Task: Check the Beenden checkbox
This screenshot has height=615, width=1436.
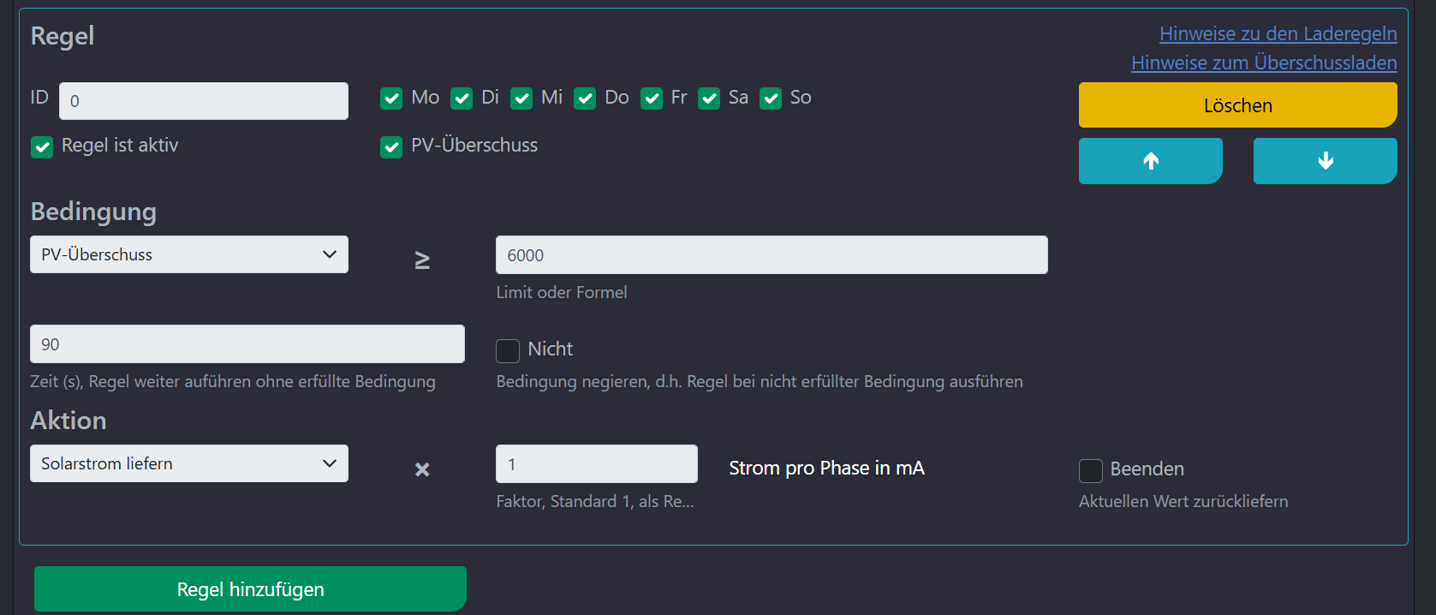Action: coord(1090,471)
